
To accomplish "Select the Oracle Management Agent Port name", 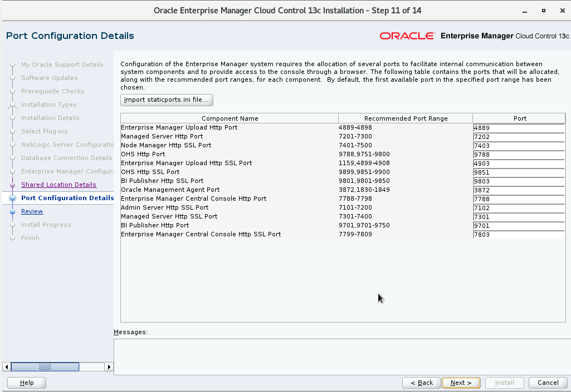I will [x=170, y=190].
